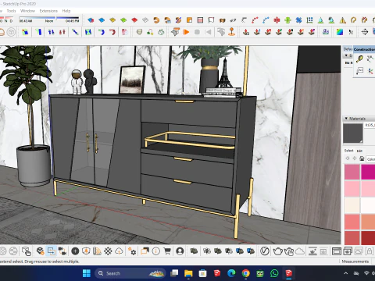Click the info circle icon in bottom toolbar
Viewport: 375px width, 281px height.
click(x=156, y=251)
